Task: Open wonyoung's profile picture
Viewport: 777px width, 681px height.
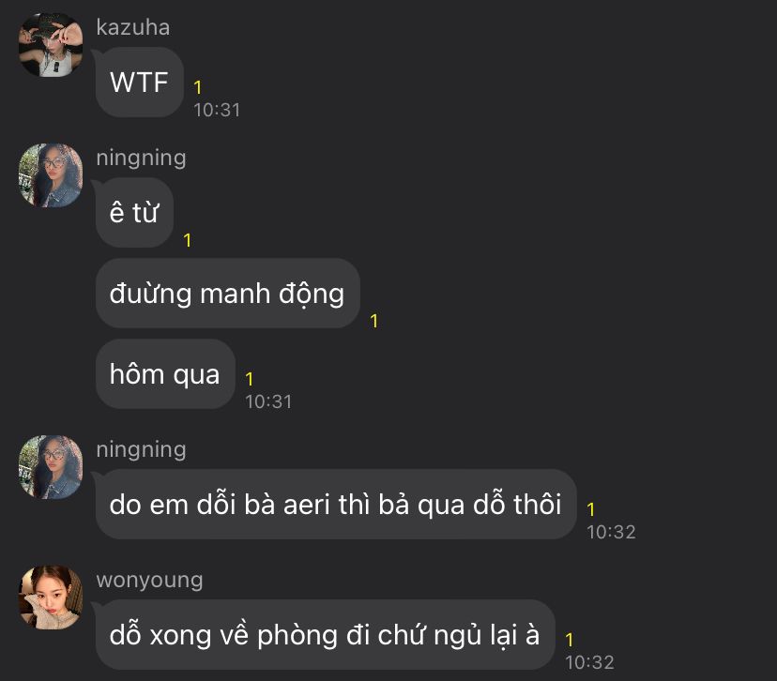Action: (x=51, y=598)
